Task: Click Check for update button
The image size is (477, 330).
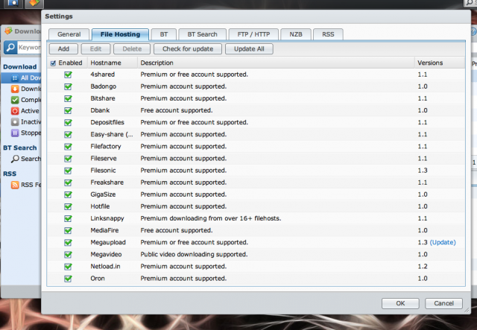Action: [x=188, y=49]
